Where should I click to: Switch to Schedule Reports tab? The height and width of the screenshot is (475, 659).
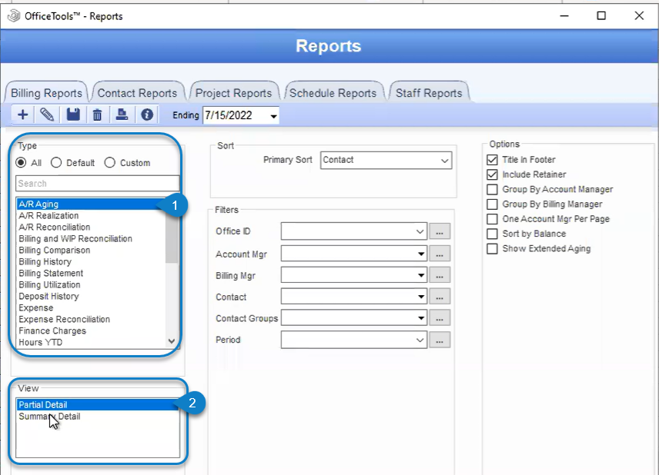coord(333,93)
